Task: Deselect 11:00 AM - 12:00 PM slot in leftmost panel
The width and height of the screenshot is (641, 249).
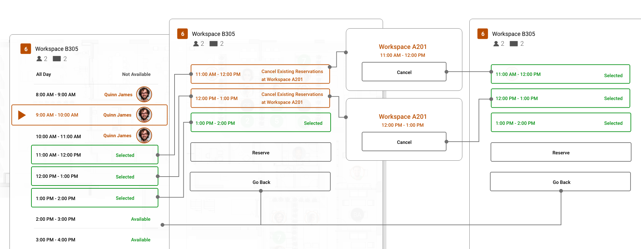Action: pyautogui.click(x=95, y=155)
